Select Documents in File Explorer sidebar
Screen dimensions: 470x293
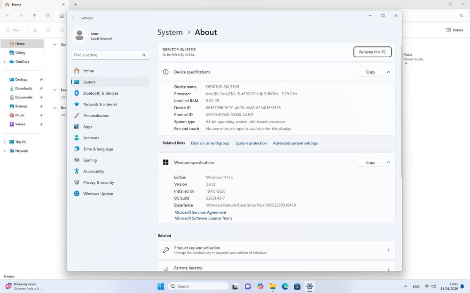coord(23,98)
